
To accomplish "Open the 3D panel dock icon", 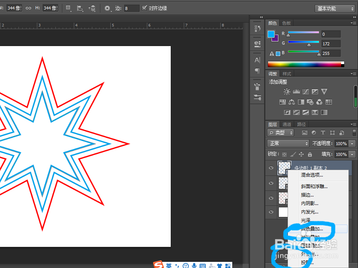I will tap(257, 44).
